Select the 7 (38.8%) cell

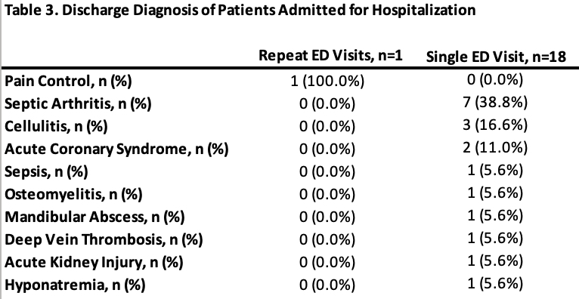pos(495,103)
